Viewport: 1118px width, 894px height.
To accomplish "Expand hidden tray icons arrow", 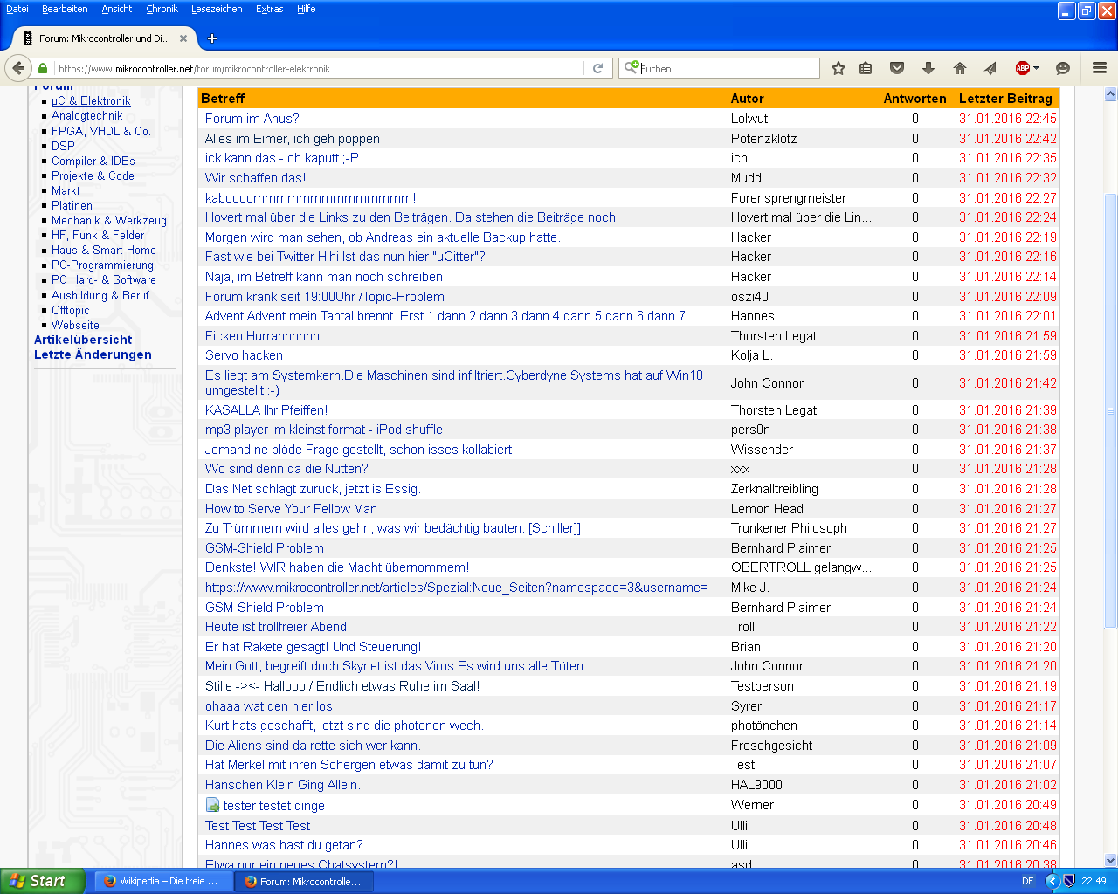I will coord(1052,881).
